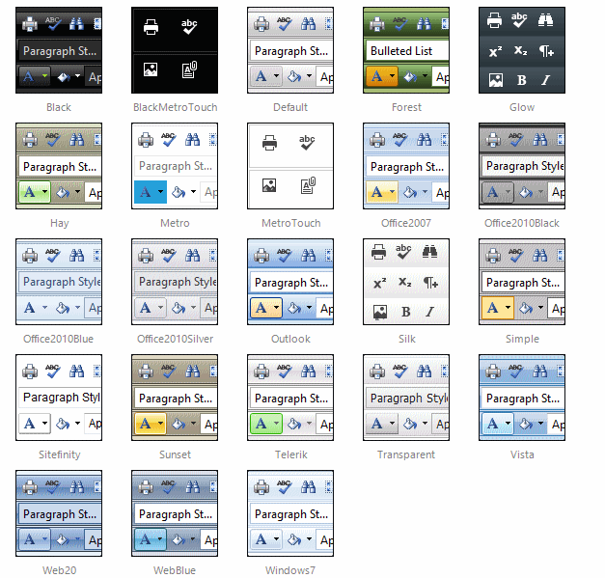Open Paragraph Style dropdown in Office2010Silver skin
Image resolution: width=605 pixels, height=578 pixels.
click(x=176, y=282)
